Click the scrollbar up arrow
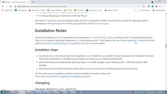 166,14
